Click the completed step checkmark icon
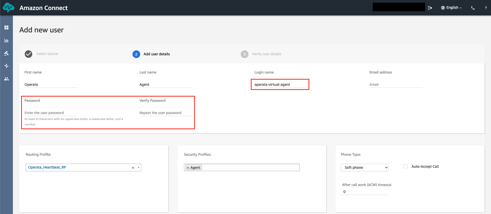 28,54
